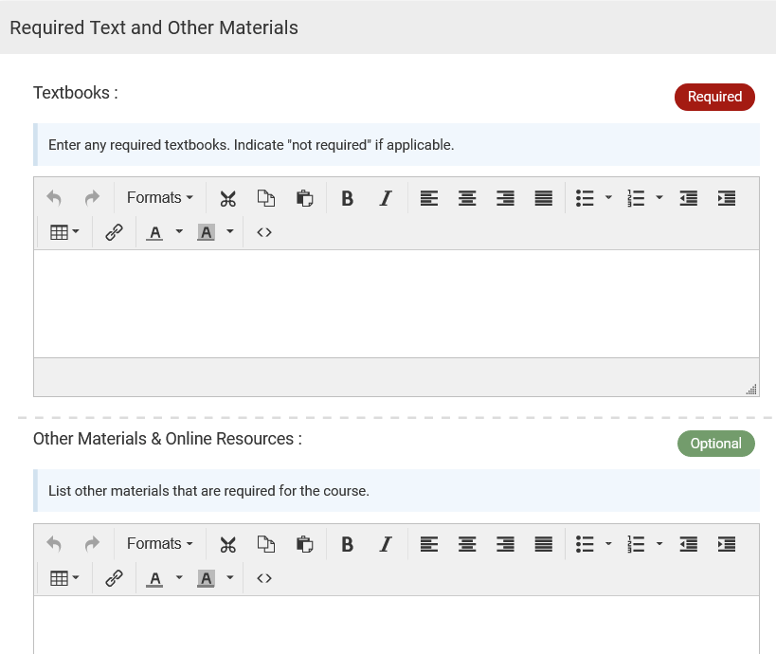Toggle italic in Other Materials editor
This screenshot has height=654, width=776.
click(386, 544)
